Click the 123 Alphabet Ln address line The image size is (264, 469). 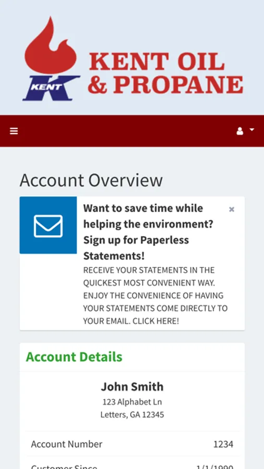(x=132, y=402)
